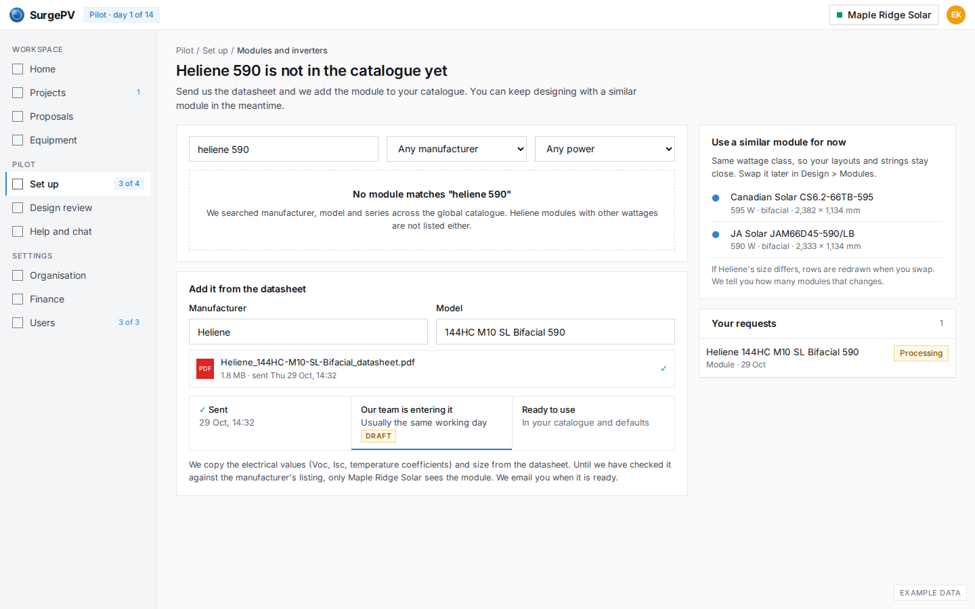
Task: Go to Home in the sidebar
Action: click(78, 69)
